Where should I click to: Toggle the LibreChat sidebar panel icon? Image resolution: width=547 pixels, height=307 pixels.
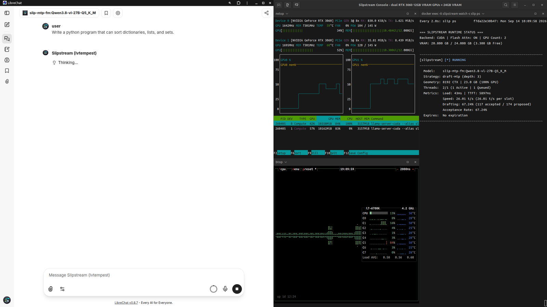[7, 13]
